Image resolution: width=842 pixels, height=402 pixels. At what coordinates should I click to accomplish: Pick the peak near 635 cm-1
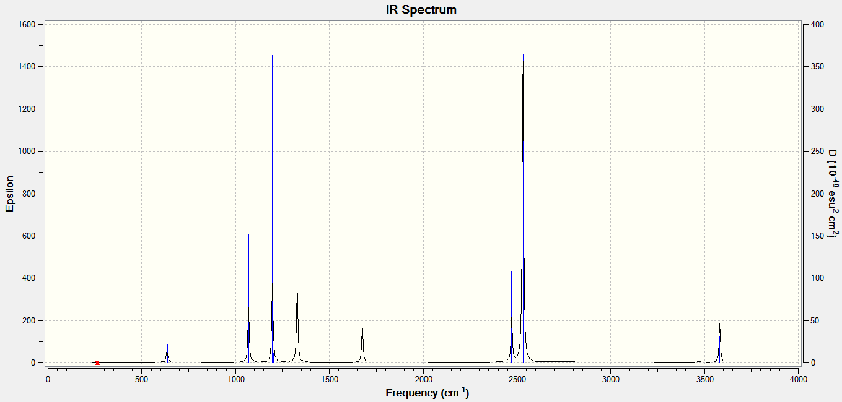click(167, 325)
